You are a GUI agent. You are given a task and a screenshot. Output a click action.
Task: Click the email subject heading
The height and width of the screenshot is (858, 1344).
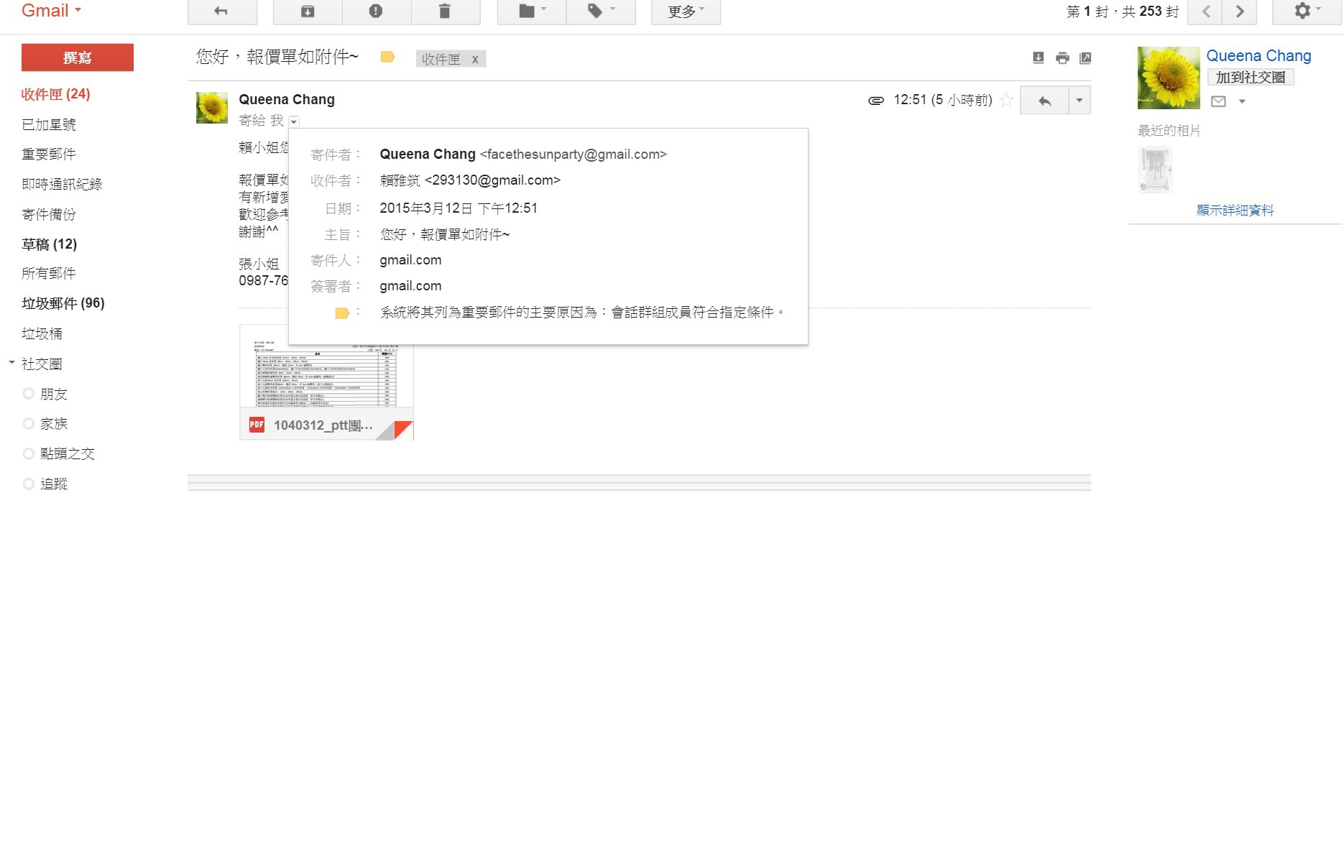pyautogui.click(x=277, y=57)
